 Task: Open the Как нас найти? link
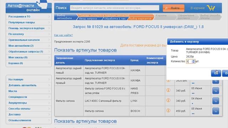63,35
